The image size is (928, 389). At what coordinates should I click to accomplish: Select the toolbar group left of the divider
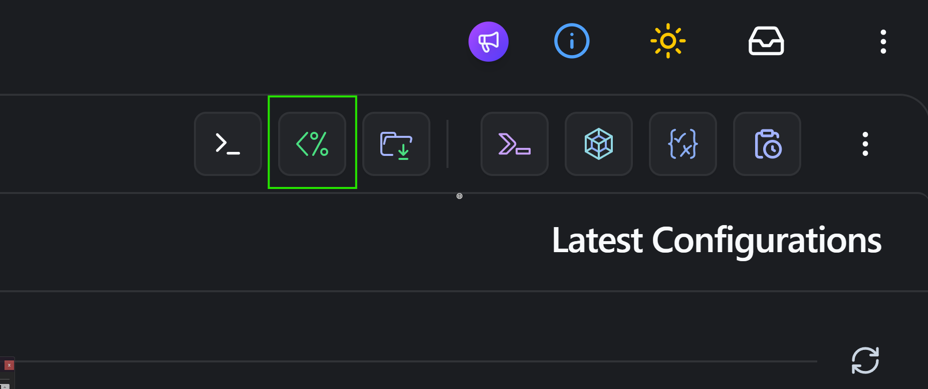coord(312,144)
